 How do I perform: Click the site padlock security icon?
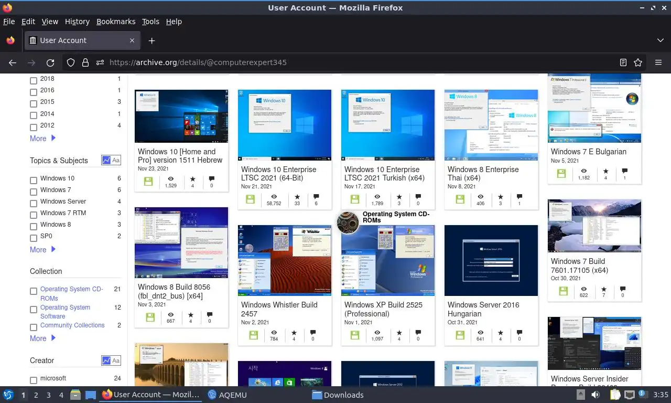(85, 62)
